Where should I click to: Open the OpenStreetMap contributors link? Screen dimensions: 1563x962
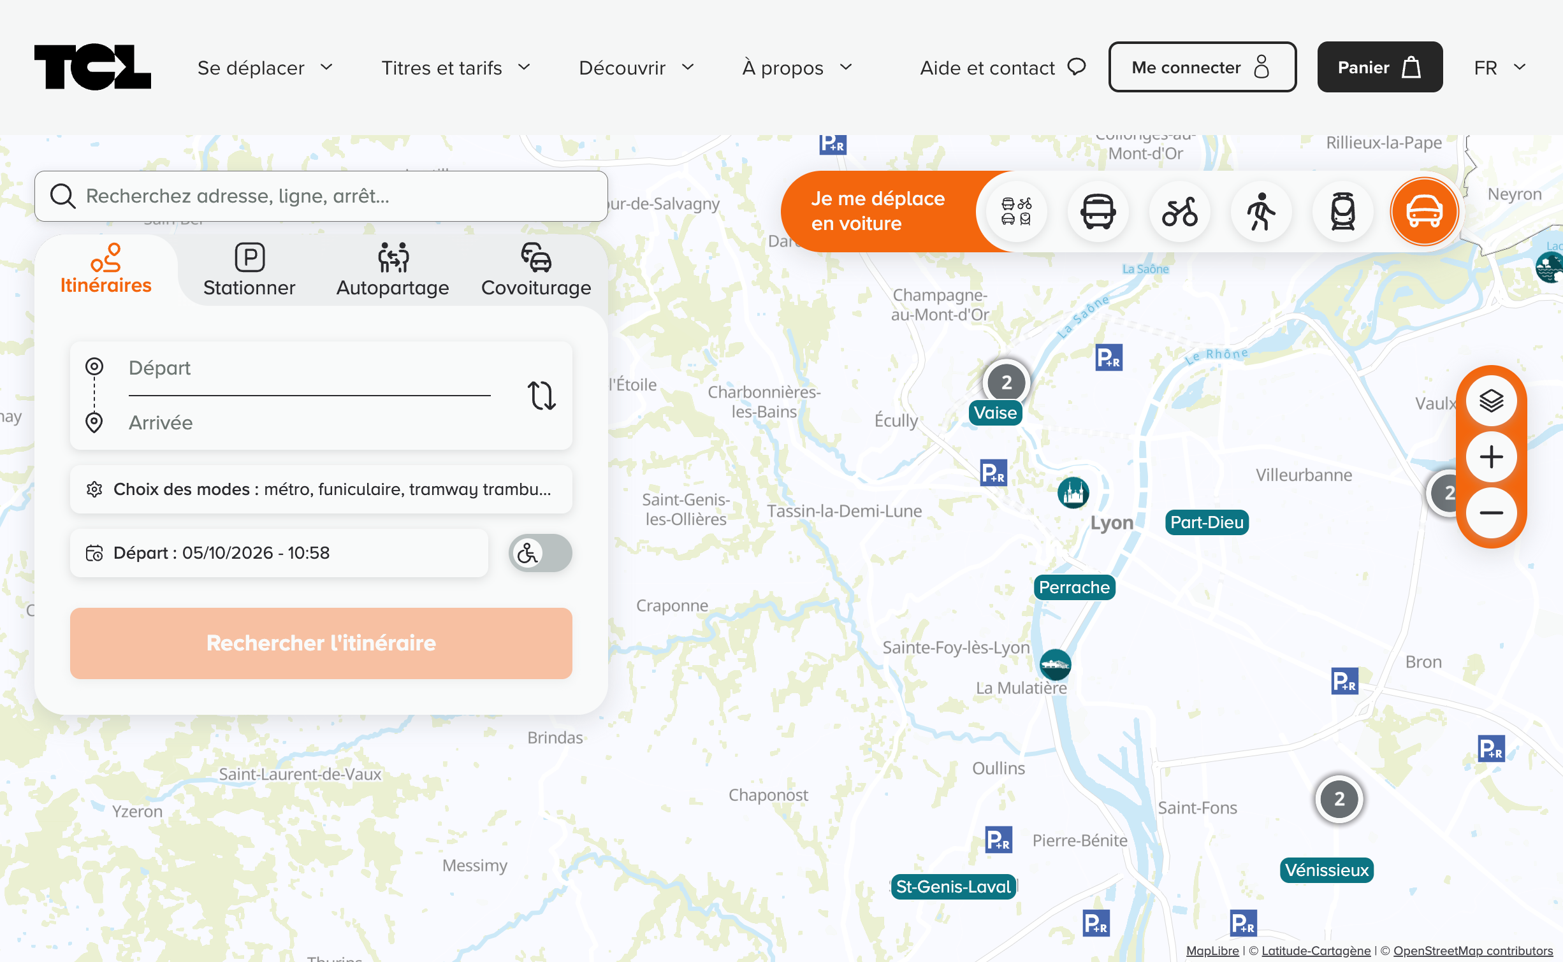tap(1472, 951)
